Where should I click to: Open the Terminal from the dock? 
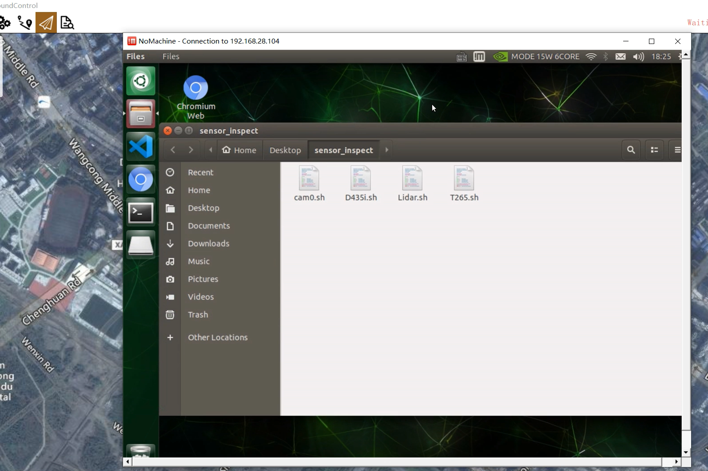click(141, 212)
